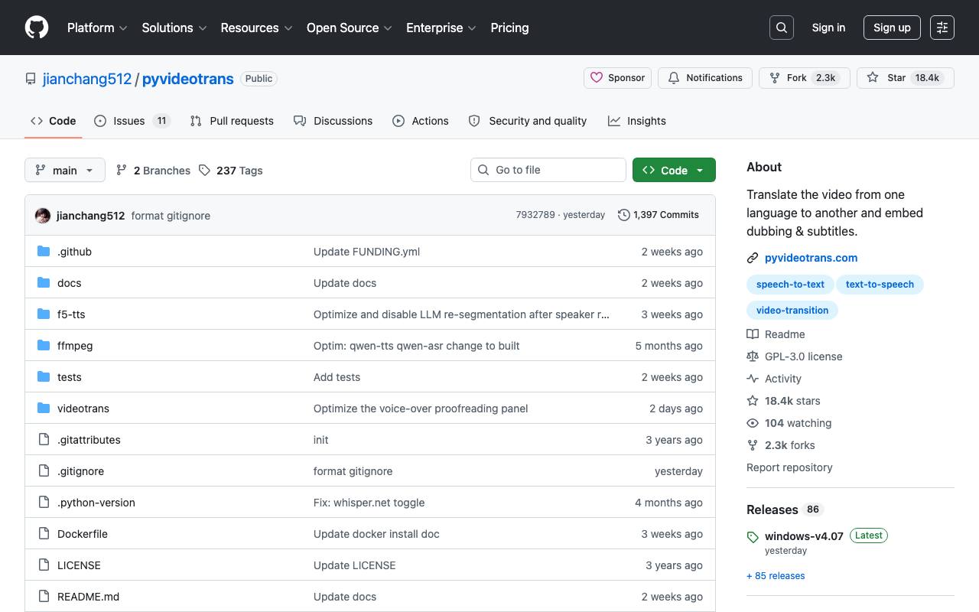This screenshot has width=979, height=612.
Task: Click the .github folder icon
Action: pyautogui.click(x=44, y=251)
